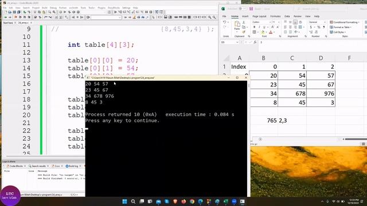Click the Build gear icon in Code::Blocks

click(60, 12)
